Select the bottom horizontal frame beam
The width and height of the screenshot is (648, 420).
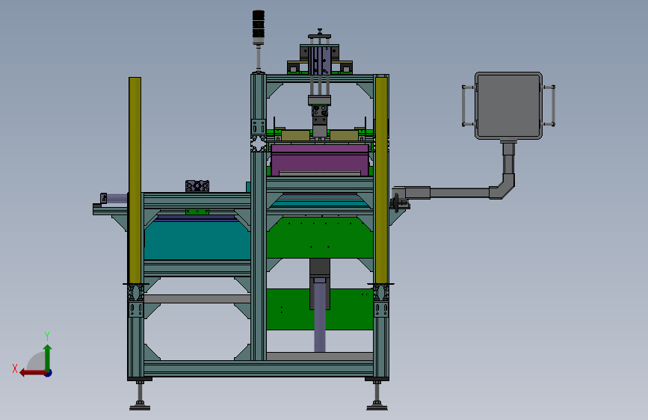point(259,368)
